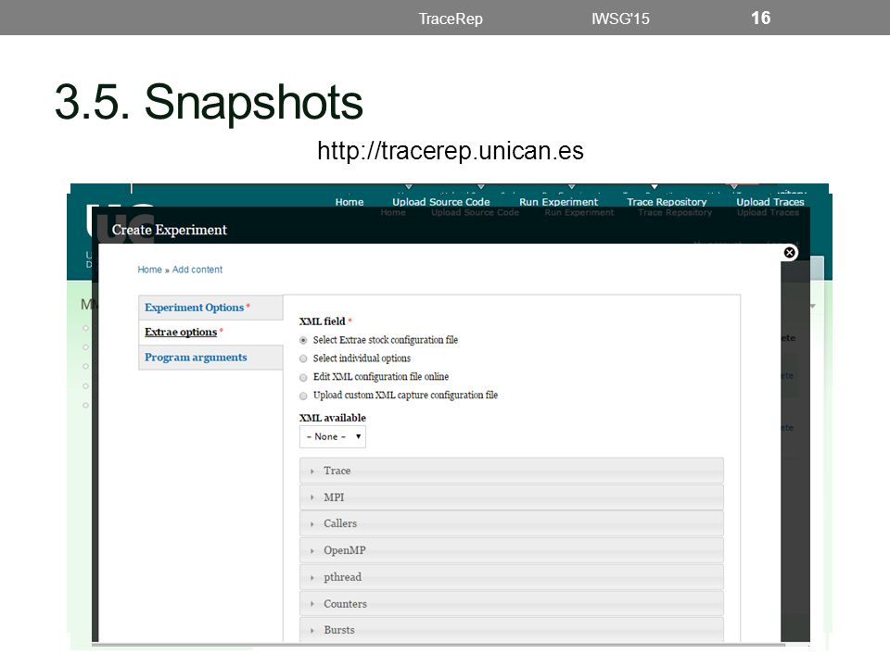Open Run Experiment navigation item
This screenshot has width=890, height=667.
point(558,202)
